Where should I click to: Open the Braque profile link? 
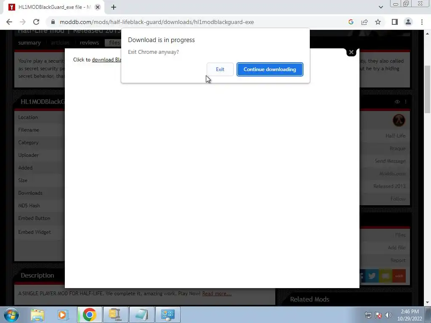(x=397, y=148)
